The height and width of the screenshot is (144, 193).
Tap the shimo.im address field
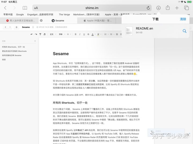click(92, 8)
